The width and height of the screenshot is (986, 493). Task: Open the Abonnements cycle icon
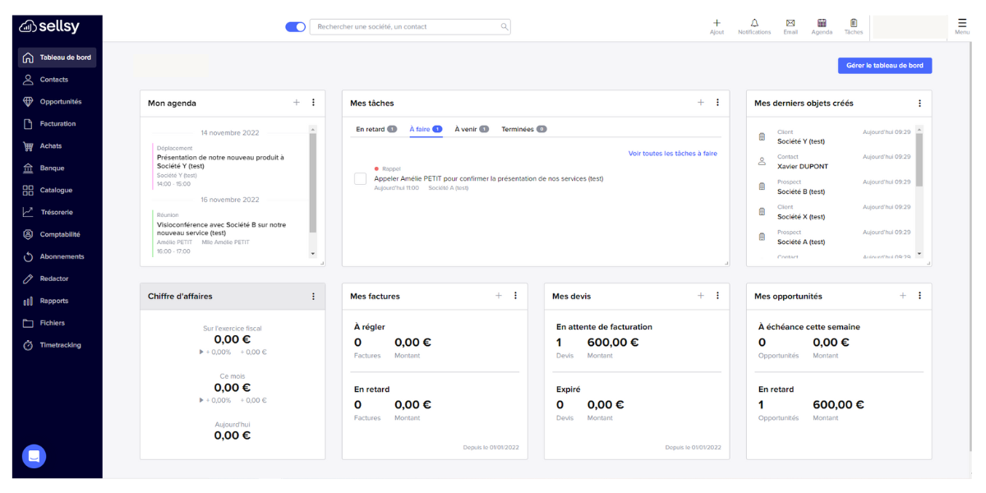click(28, 256)
